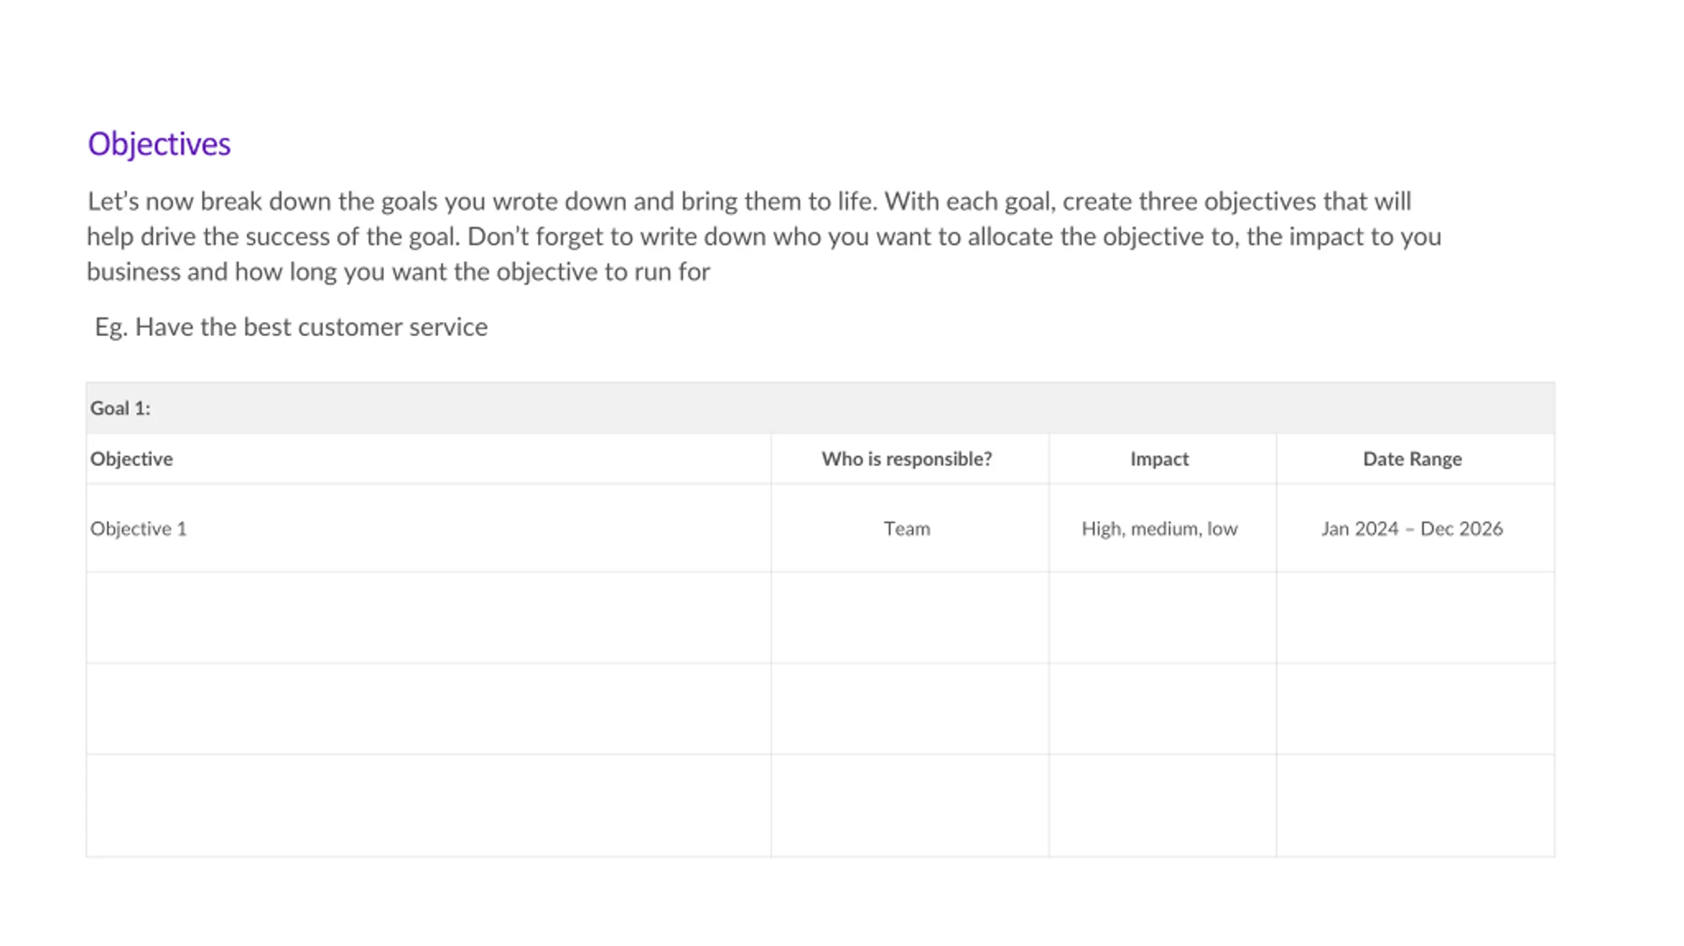Click the third empty objective row cell

point(428,709)
